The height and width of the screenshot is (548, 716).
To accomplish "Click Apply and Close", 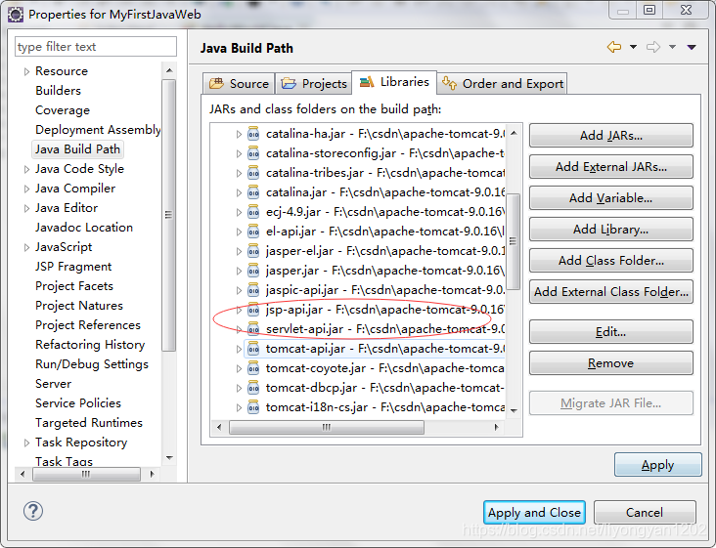I will (534, 513).
